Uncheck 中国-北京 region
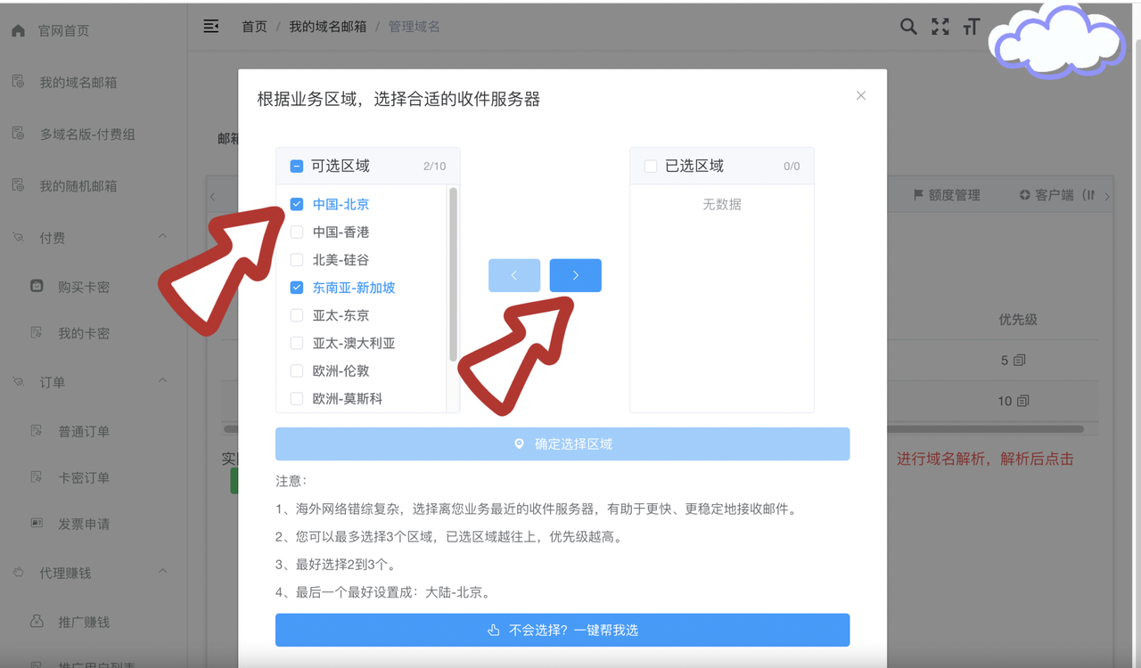This screenshot has height=668, width=1141. tap(297, 204)
